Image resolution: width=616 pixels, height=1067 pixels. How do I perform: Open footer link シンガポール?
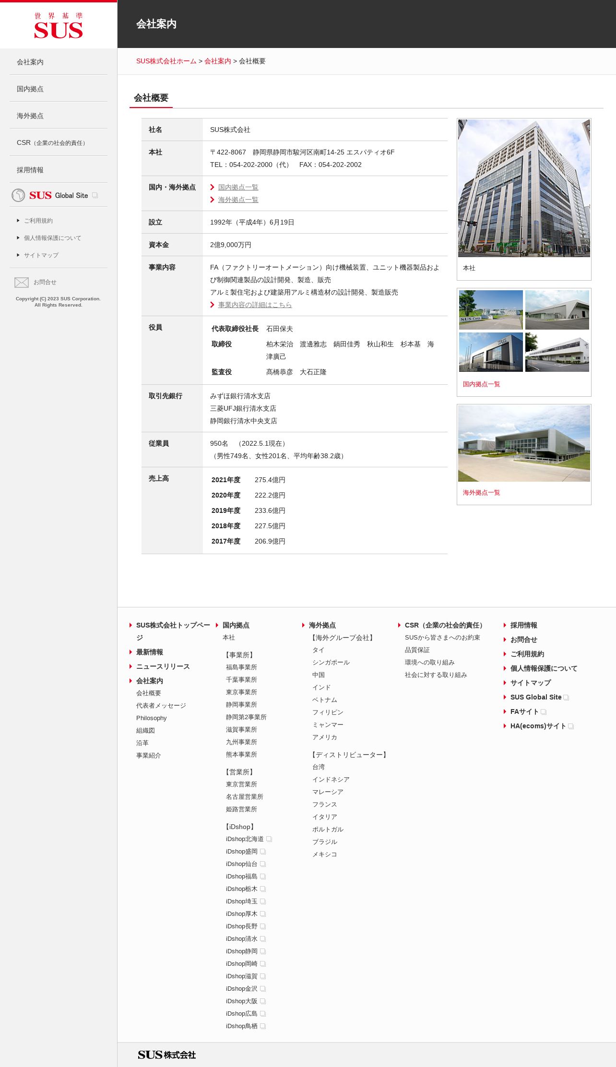[x=331, y=663]
